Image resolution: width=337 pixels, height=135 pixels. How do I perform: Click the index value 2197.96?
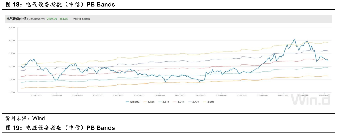[52, 19]
